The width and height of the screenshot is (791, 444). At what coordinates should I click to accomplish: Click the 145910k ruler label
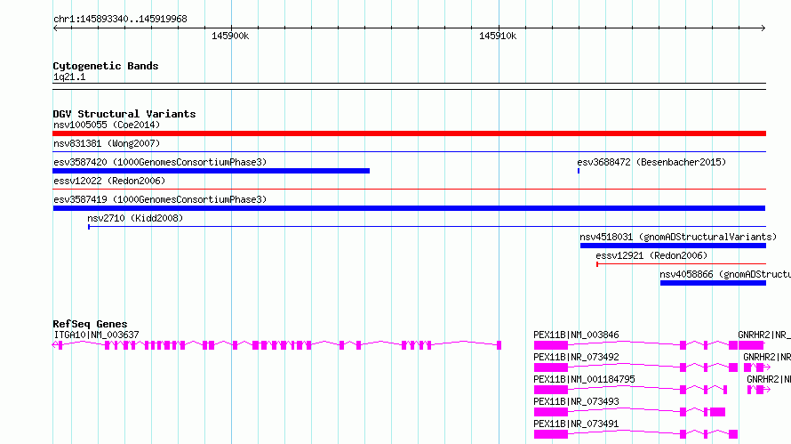tap(498, 36)
